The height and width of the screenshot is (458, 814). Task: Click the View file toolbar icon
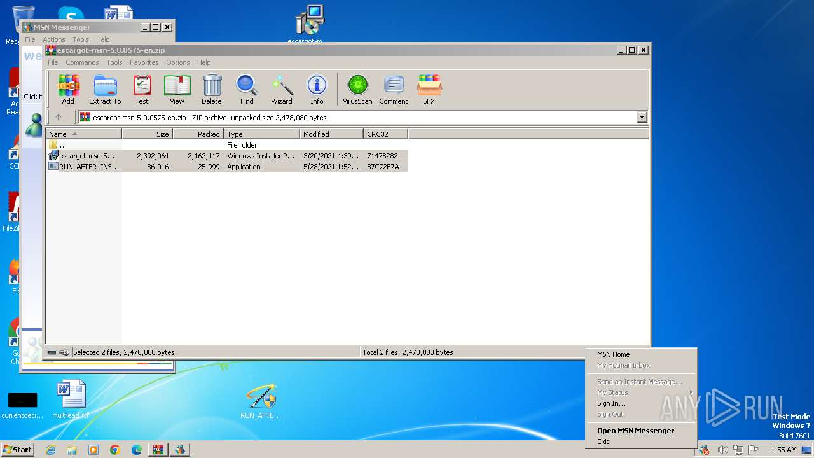(177, 89)
